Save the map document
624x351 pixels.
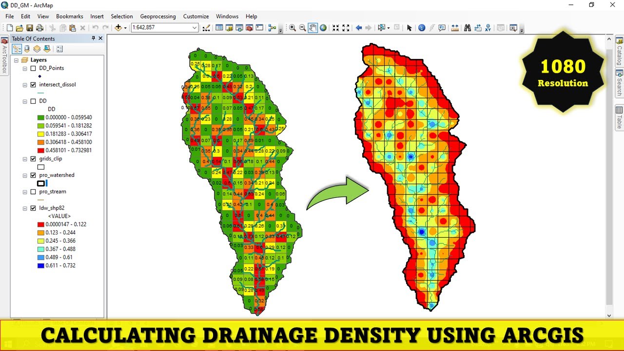coord(29,28)
